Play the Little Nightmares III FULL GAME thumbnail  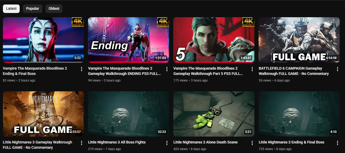[x=43, y=114]
